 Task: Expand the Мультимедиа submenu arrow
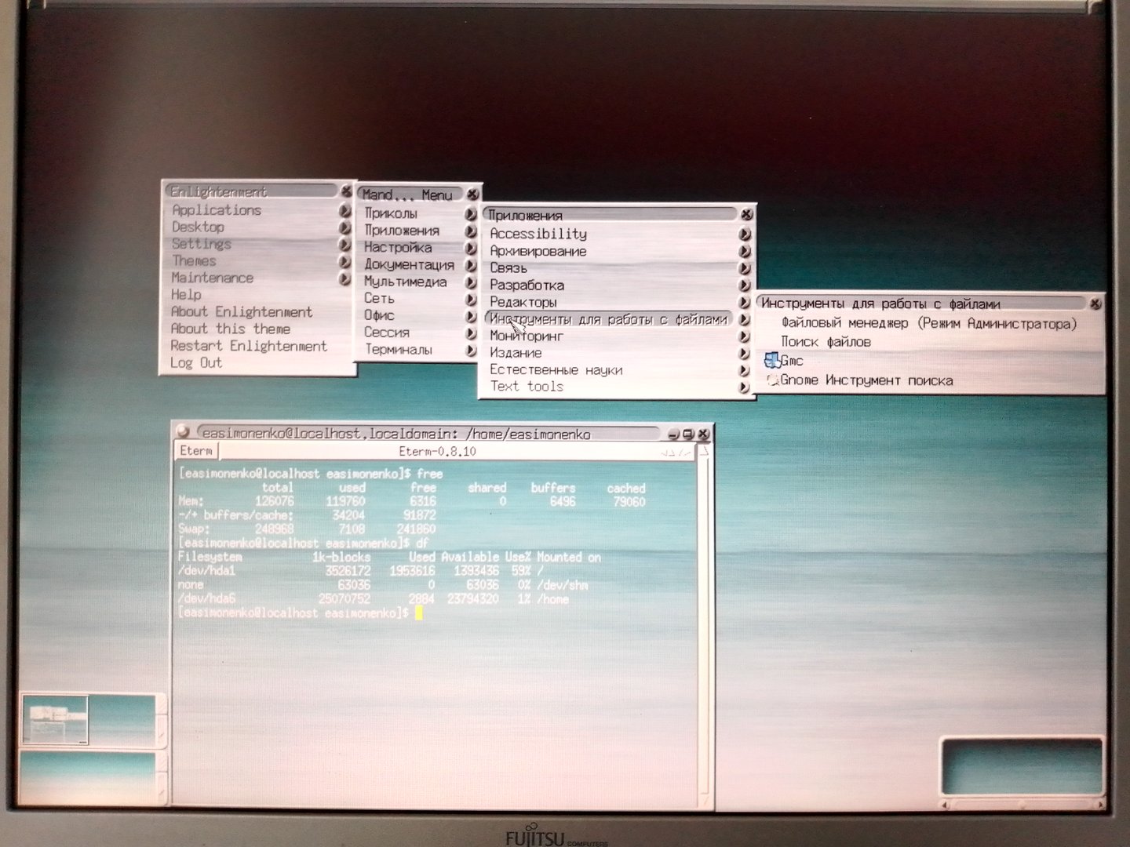[x=470, y=282]
